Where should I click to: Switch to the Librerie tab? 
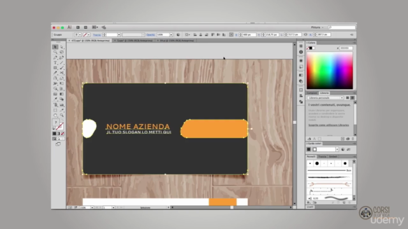pos(324,93)
